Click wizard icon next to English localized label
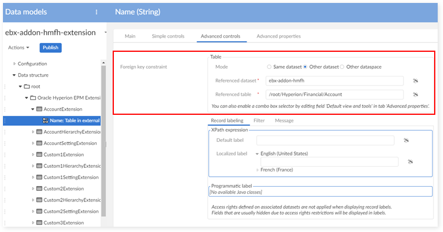The width and height of the screenshot is (443, 232). pos(410,161)
